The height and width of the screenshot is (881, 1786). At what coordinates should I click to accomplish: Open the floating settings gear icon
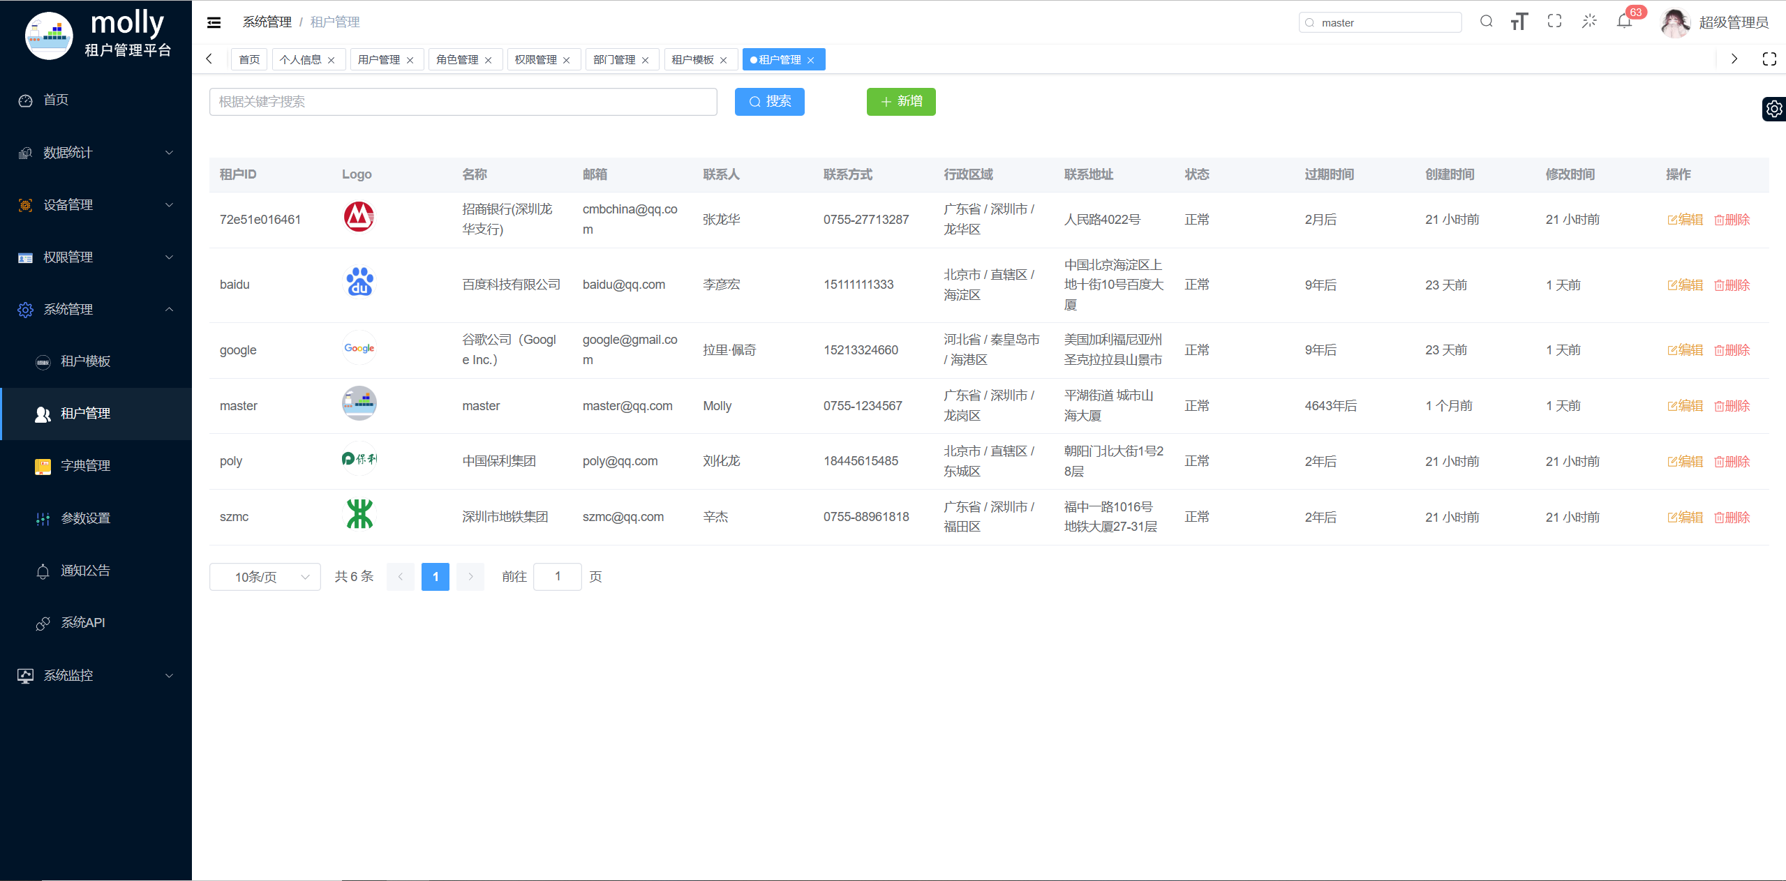coord(1773,109)
